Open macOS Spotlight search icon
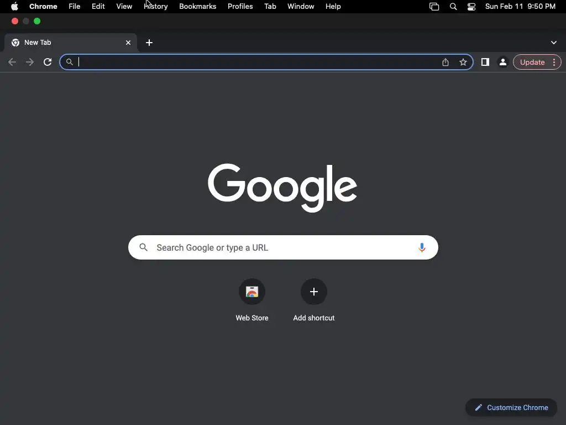 [453, 7]
